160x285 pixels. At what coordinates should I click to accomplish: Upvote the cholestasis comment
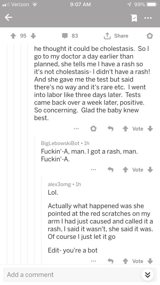coord(125,129)
